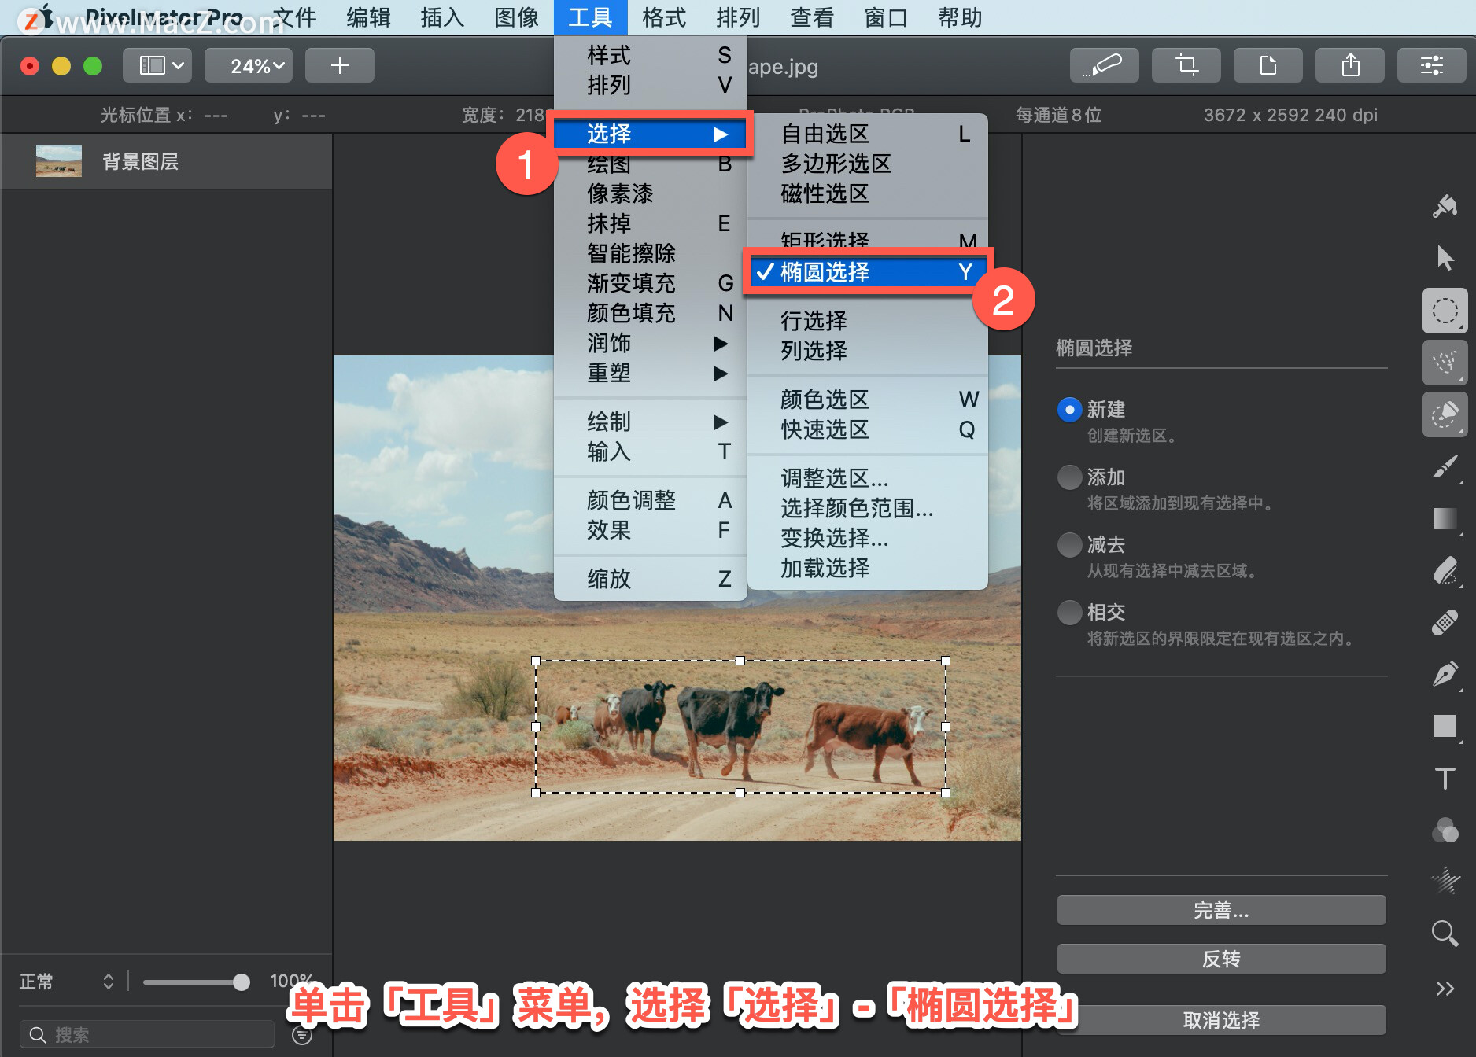1476x1057 pixels.
Task: Click the 背景图层 layer thumbnail
Action: (x=59, y=161)
